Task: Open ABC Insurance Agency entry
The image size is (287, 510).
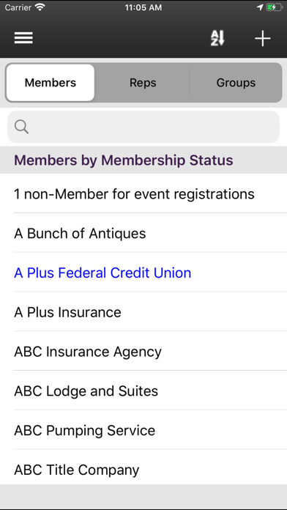Action: 143,351
